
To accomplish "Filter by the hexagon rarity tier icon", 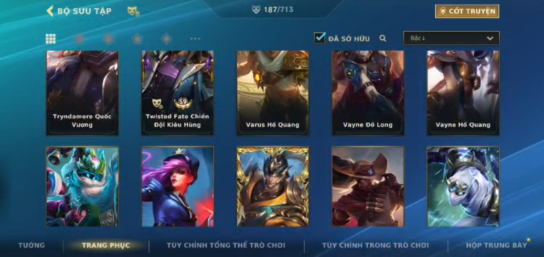I will (x=109, y=39).
